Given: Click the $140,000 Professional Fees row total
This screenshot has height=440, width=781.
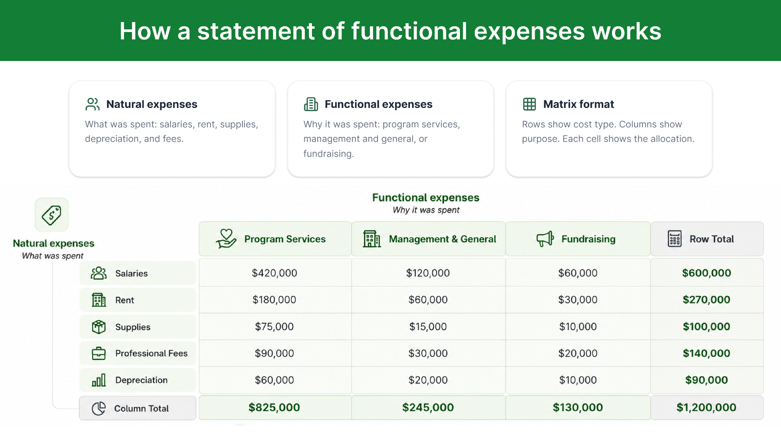Looking at the screenshot, I should pos(707,353).
